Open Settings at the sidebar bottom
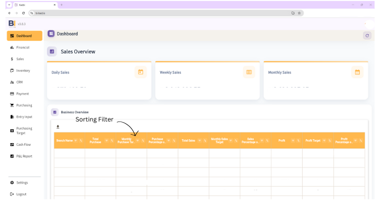This screenshot has height=205, width=376. pyautogui.click(x=22, y=183)
